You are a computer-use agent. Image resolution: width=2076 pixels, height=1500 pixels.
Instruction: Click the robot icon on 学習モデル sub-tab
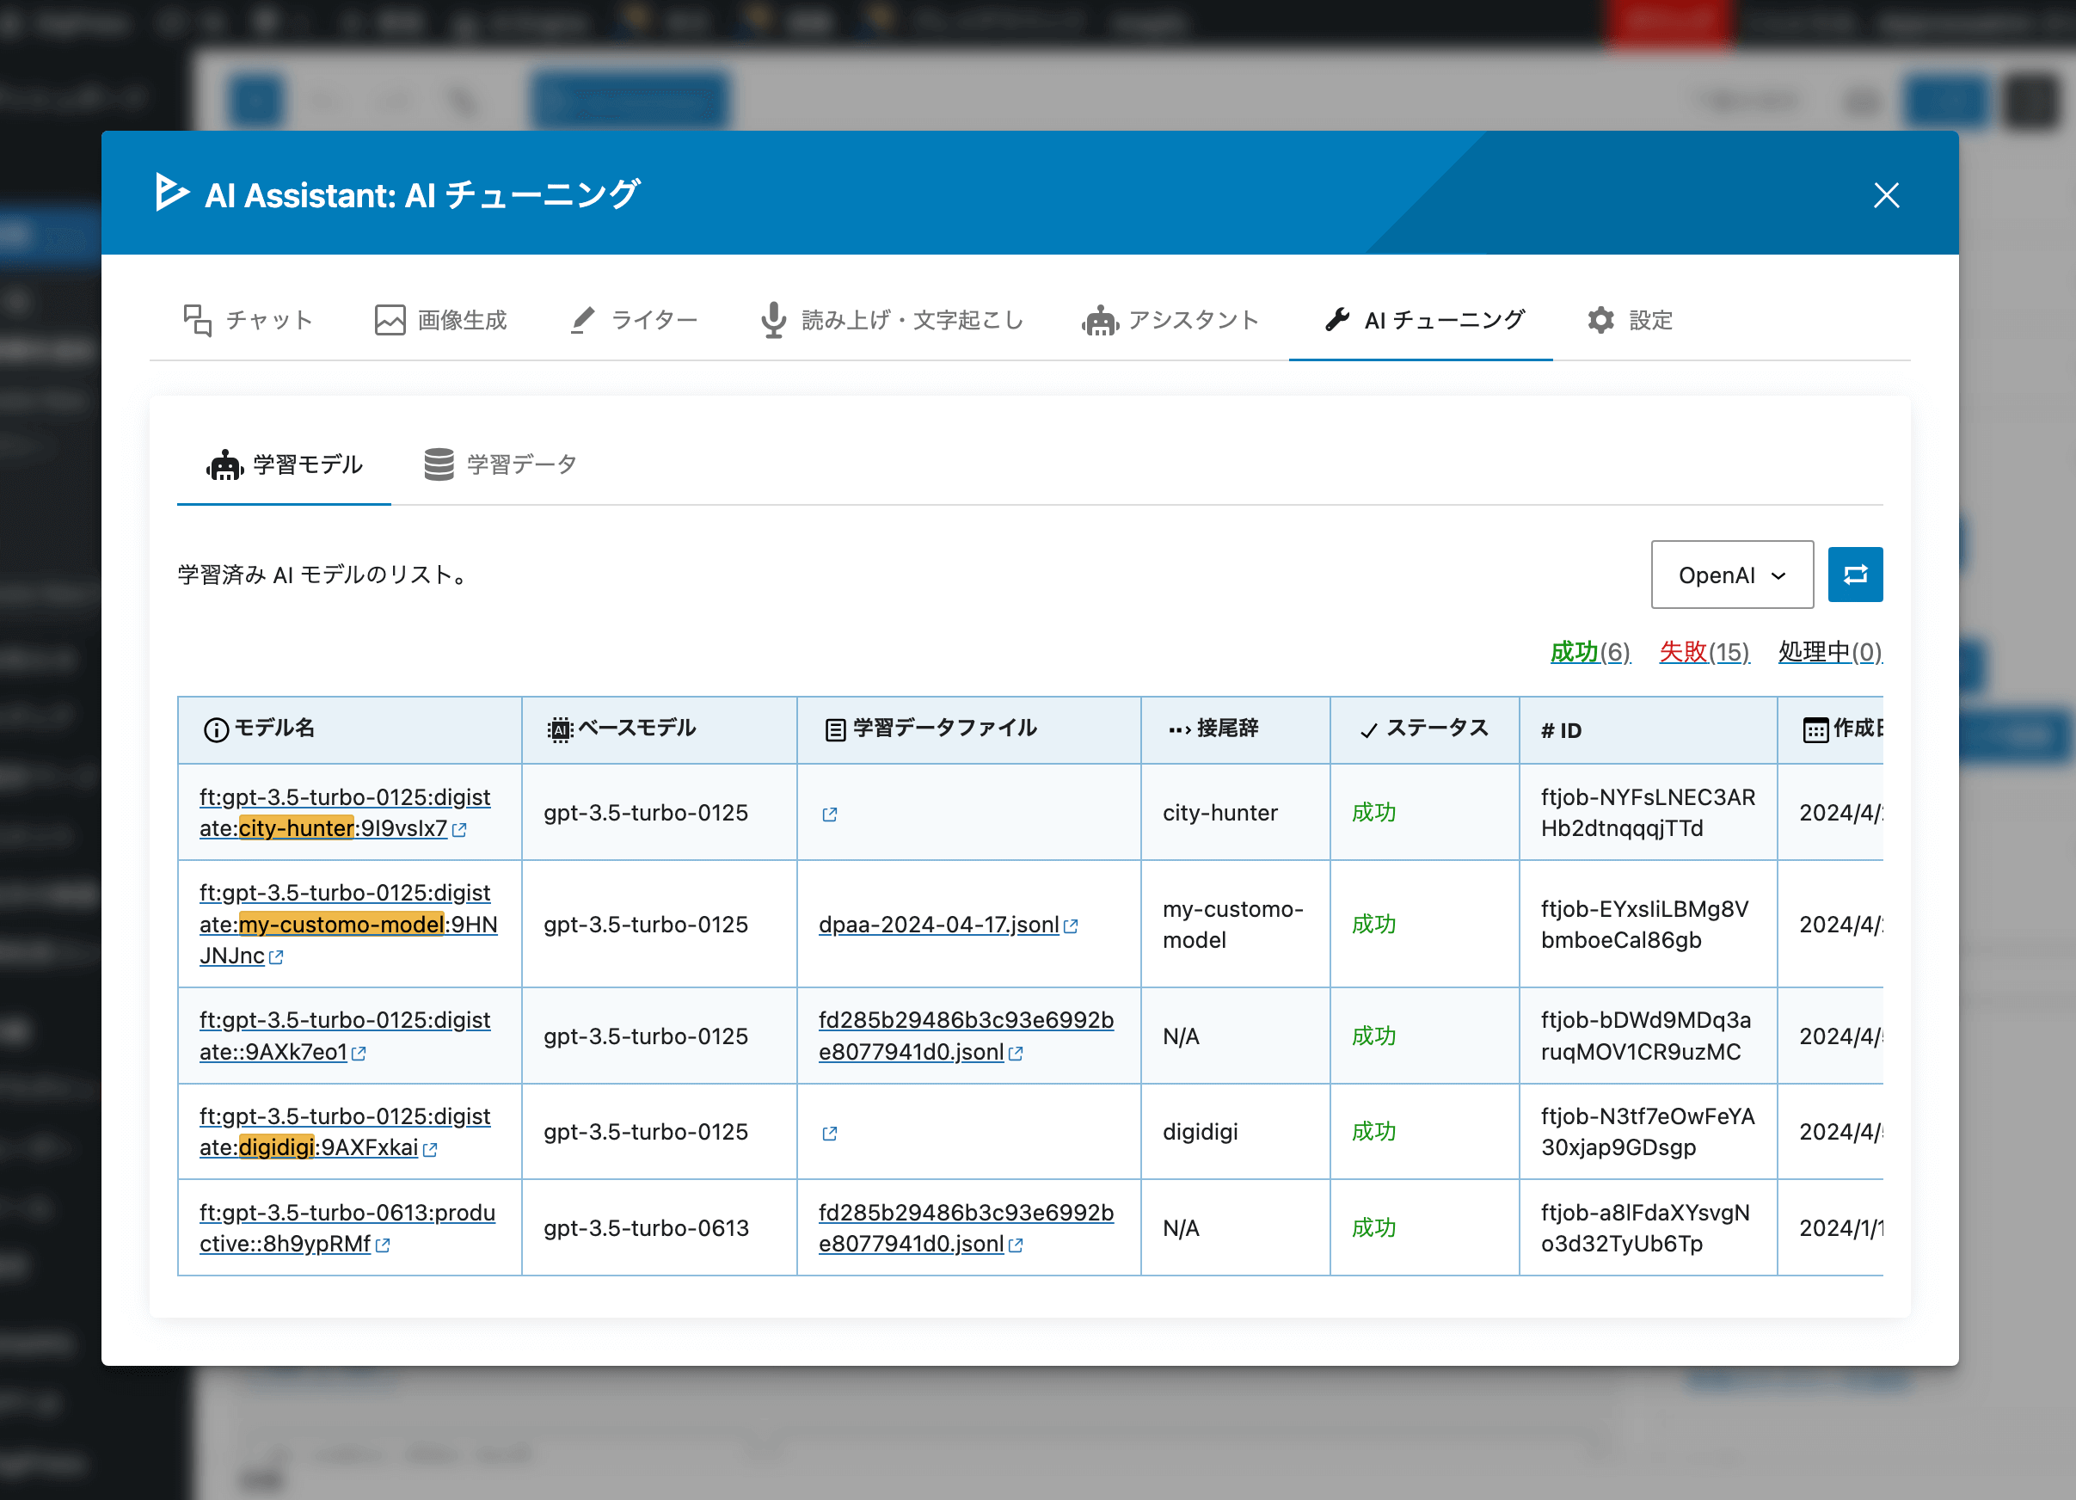click(224, 465)
